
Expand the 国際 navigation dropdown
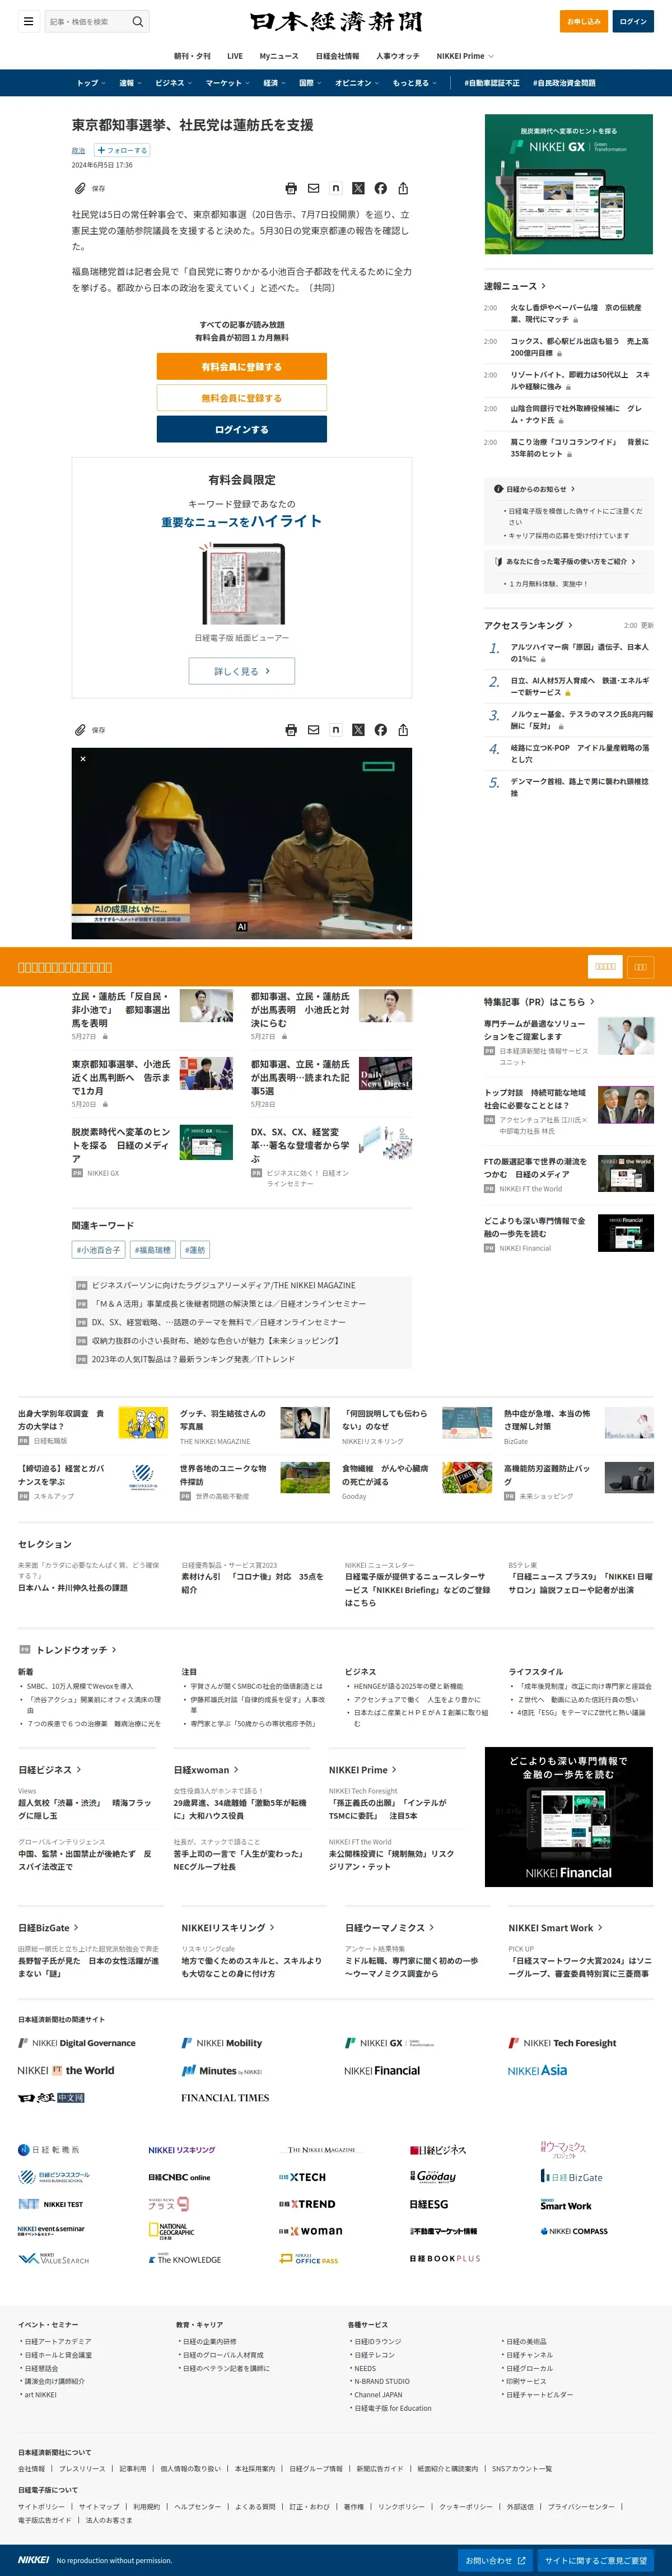[x=310, y=83]
